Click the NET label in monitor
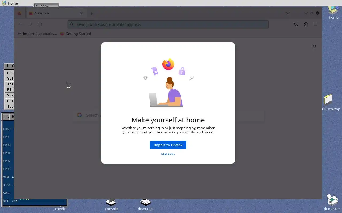 tap(6, 201)
